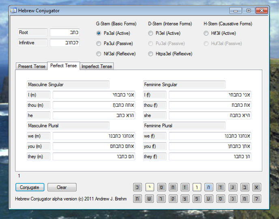Click the highlighted He (ה) key
Screen dimensions: 279x219
(x=209, y=187)
